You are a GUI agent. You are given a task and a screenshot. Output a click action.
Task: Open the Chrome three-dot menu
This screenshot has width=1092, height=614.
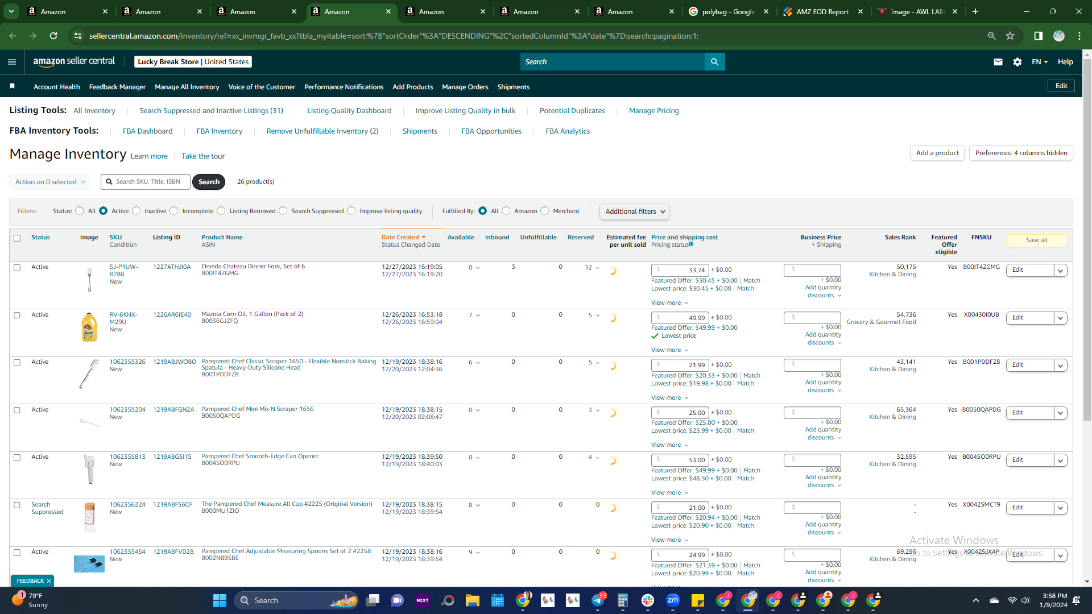[x=1079, y=36]
